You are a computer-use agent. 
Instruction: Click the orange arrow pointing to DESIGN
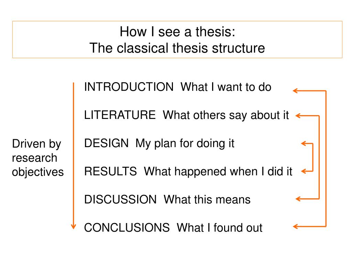pos(305,143)
